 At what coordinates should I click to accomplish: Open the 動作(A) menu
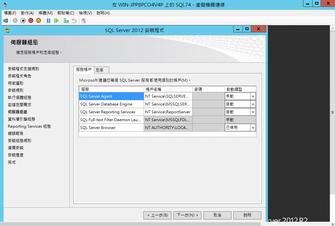point(27,13)
